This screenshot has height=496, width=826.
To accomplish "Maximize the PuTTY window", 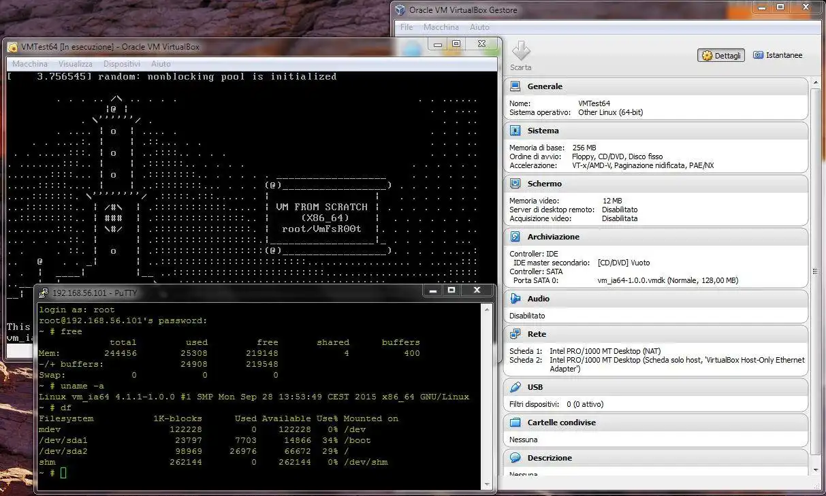I will click(451, 291).
